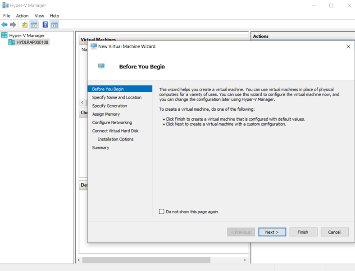355x271 pixels.
Task: Go to Installation Options step
Action: (116, 139)
